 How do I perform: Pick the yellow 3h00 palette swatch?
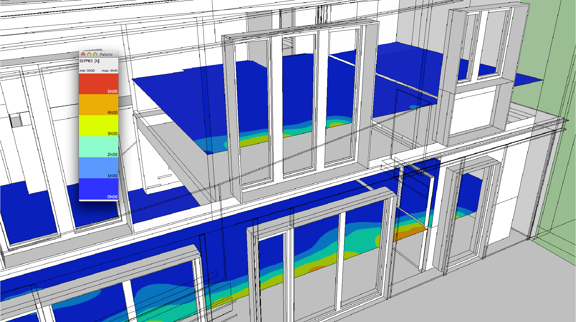tap(98, 126)
